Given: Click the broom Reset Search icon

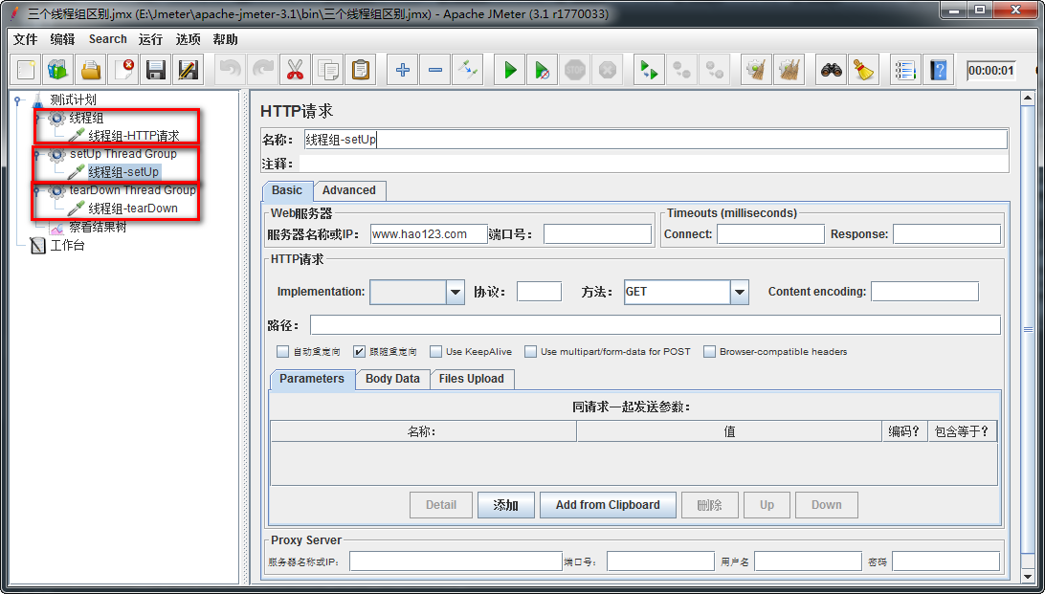Looking at the screenshot, I should click(863, 70).
